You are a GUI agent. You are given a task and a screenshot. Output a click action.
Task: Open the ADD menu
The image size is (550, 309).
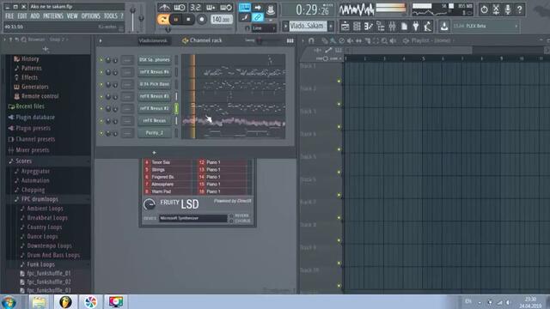[x=35, y=16]
